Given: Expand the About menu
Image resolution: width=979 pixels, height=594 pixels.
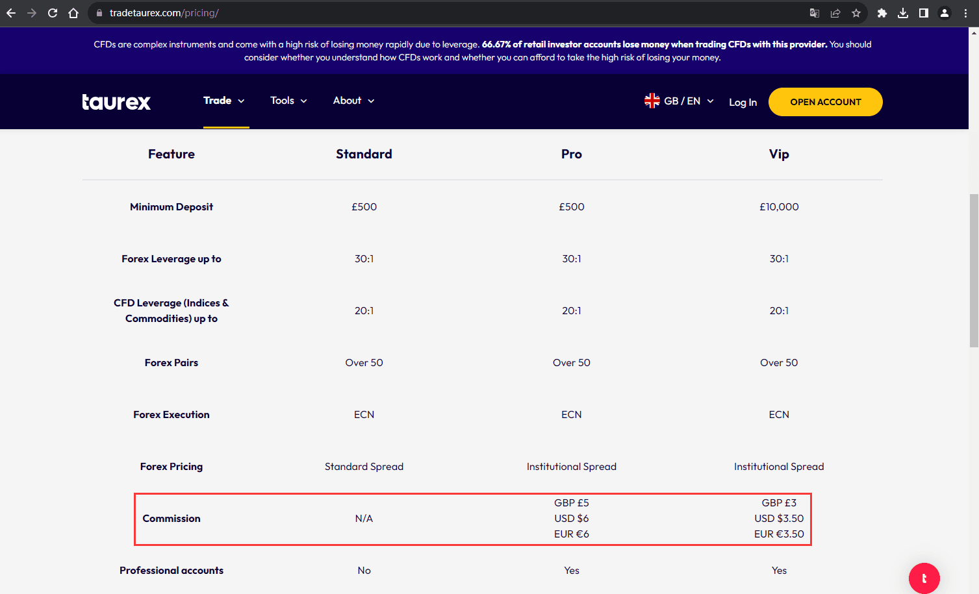Looking at the screenshot, I should pyautogui.click(x=354, y=101).
